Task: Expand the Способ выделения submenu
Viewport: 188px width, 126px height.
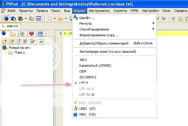Action: [x=114, y=29]
